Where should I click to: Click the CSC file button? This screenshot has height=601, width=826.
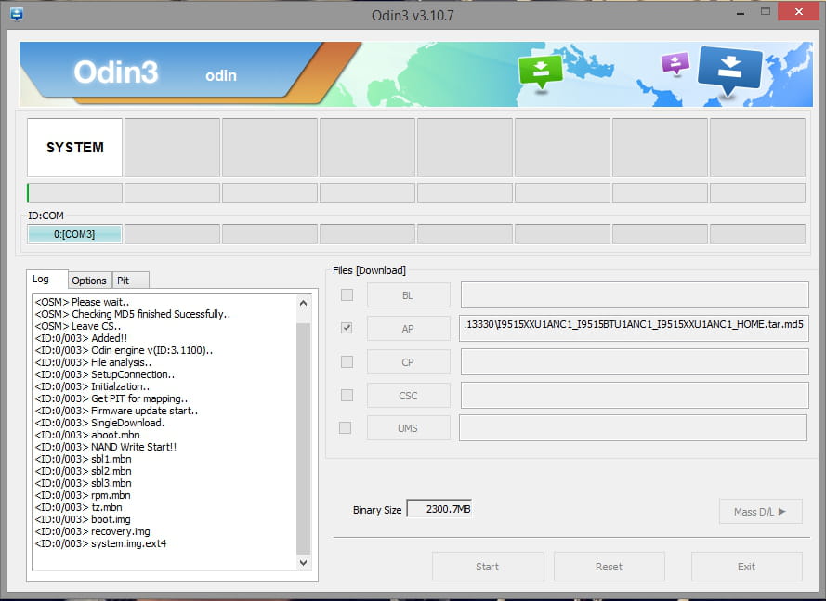pos(408,396)
